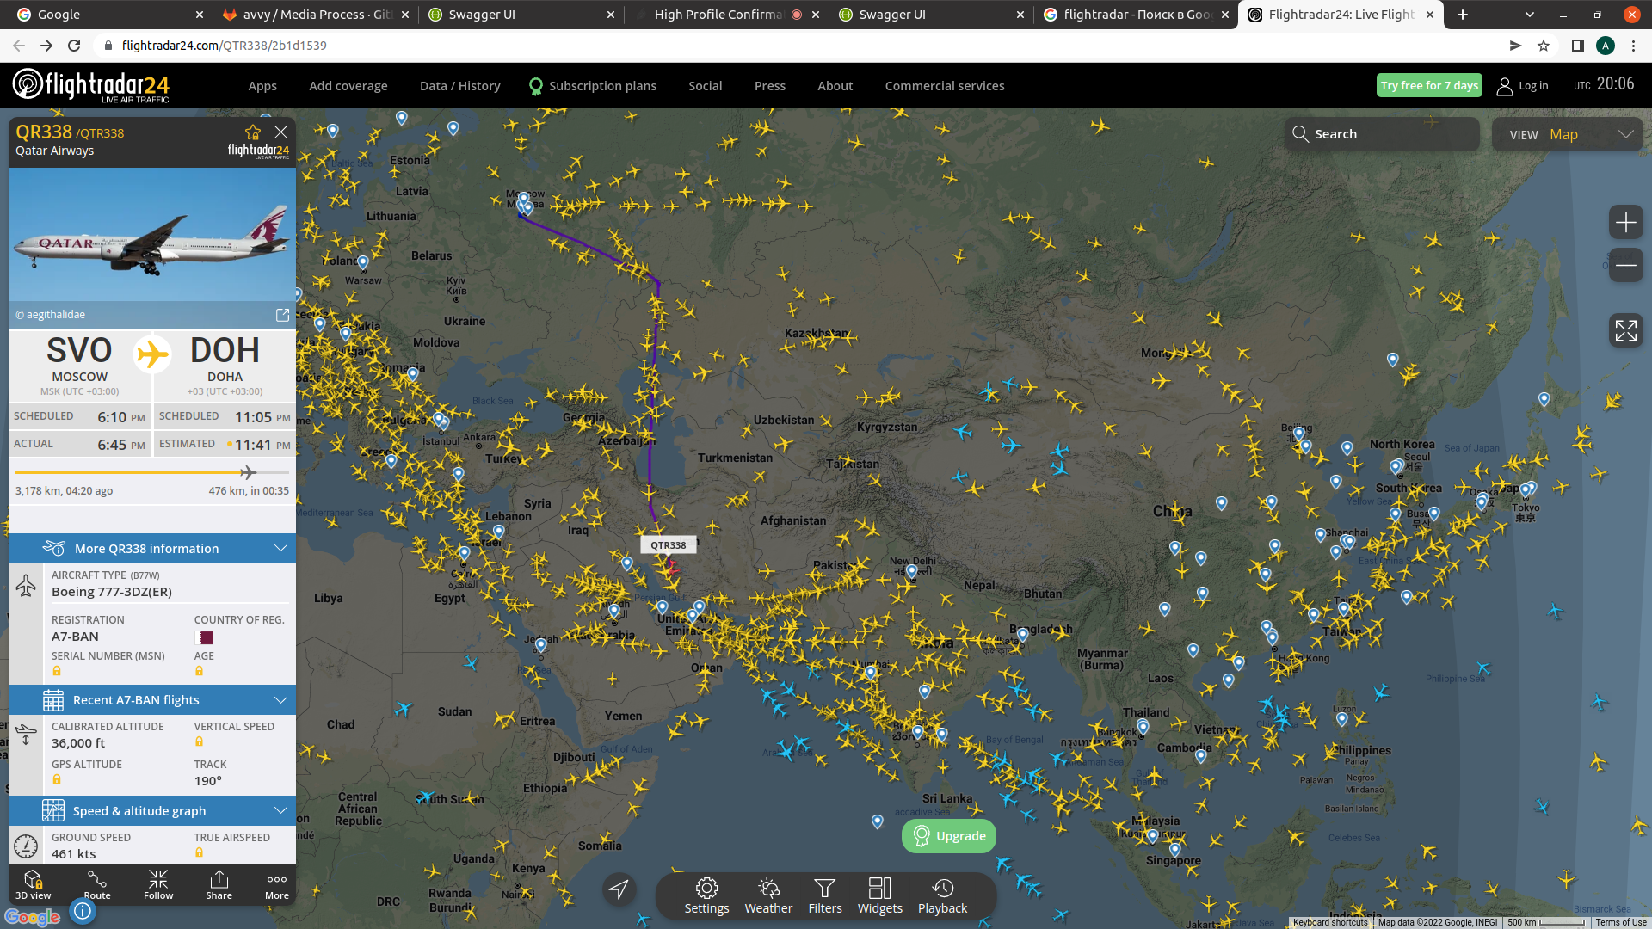Center map on my location
The height and width of the screenshot is (929, 1652).
pyautogui.click(x=619, y=889)
